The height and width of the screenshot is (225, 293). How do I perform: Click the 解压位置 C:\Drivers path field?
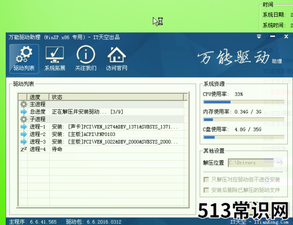point(251,163)
